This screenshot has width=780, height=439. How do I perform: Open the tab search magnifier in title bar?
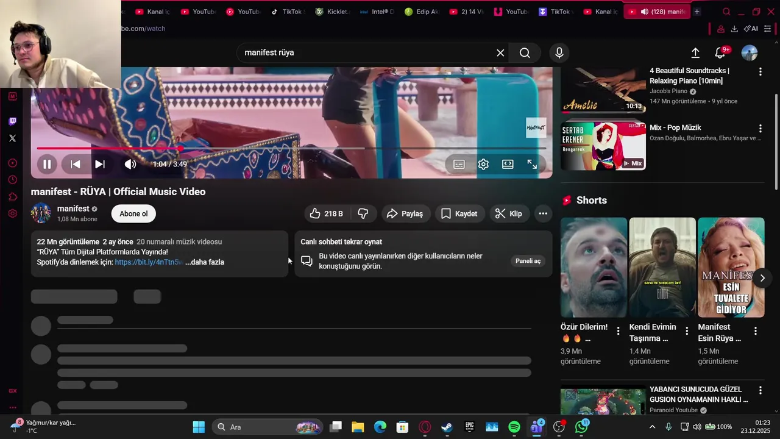726,12
